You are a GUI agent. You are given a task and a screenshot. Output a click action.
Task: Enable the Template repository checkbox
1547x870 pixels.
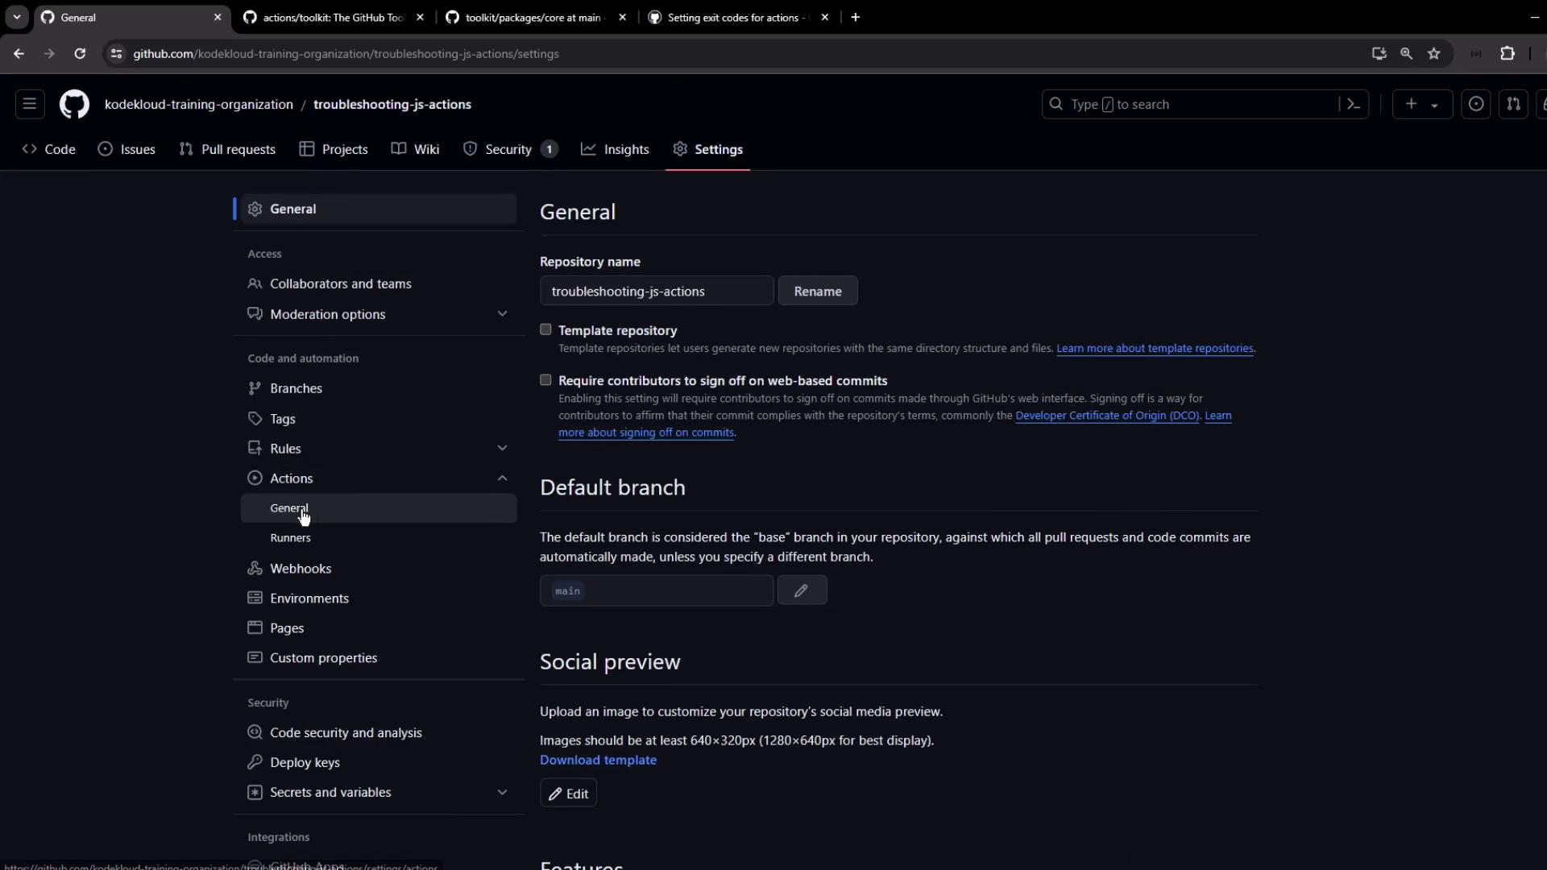point(545,329)
